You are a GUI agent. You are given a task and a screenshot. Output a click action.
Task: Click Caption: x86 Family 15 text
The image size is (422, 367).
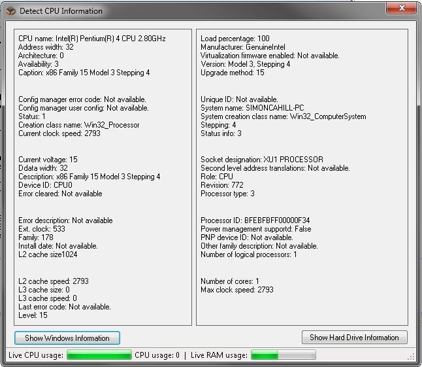pyautogui.click(x=84, y=73)
